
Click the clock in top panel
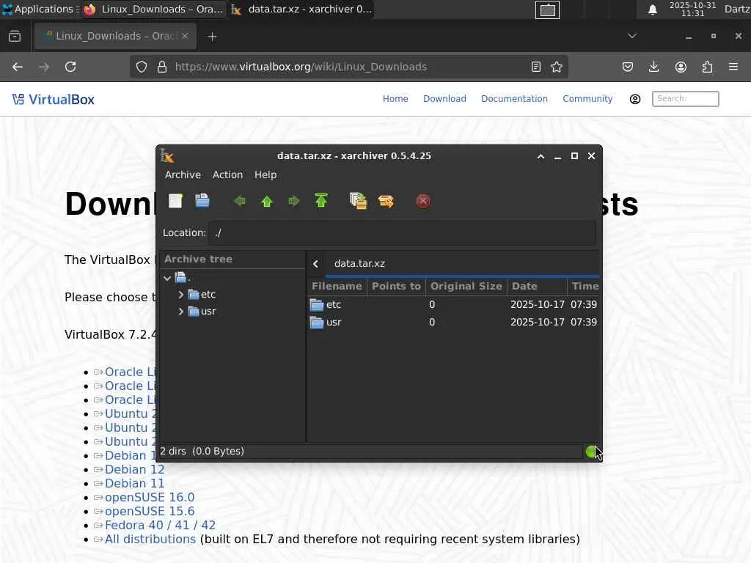point(692,9)
